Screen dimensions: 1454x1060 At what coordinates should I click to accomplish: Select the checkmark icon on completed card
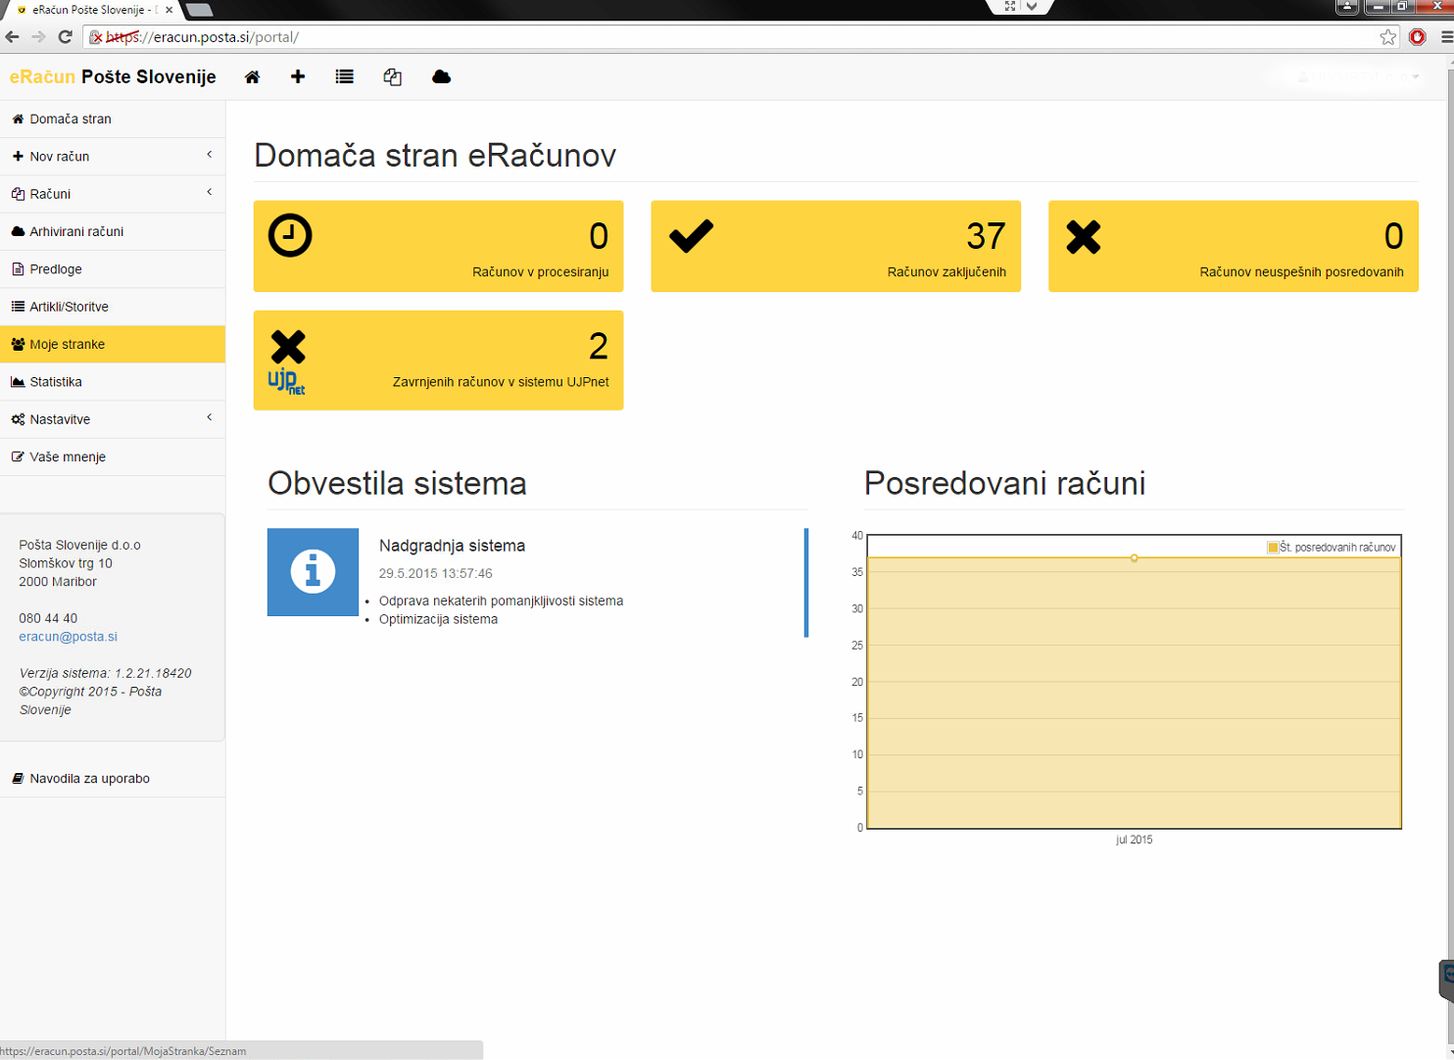tap(691, 235)
